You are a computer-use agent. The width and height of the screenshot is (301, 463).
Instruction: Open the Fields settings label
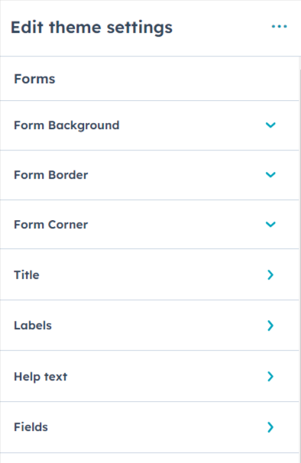pyautogui.click(x=31, y=427)
